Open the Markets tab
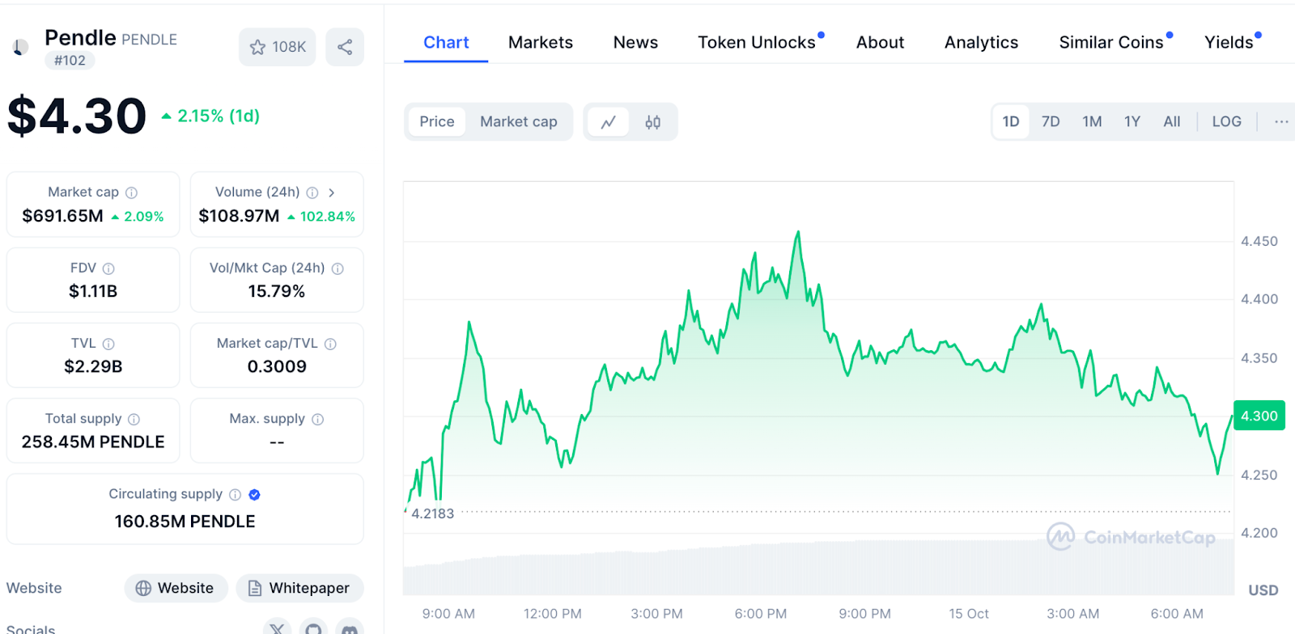 [x=541, y=42]
